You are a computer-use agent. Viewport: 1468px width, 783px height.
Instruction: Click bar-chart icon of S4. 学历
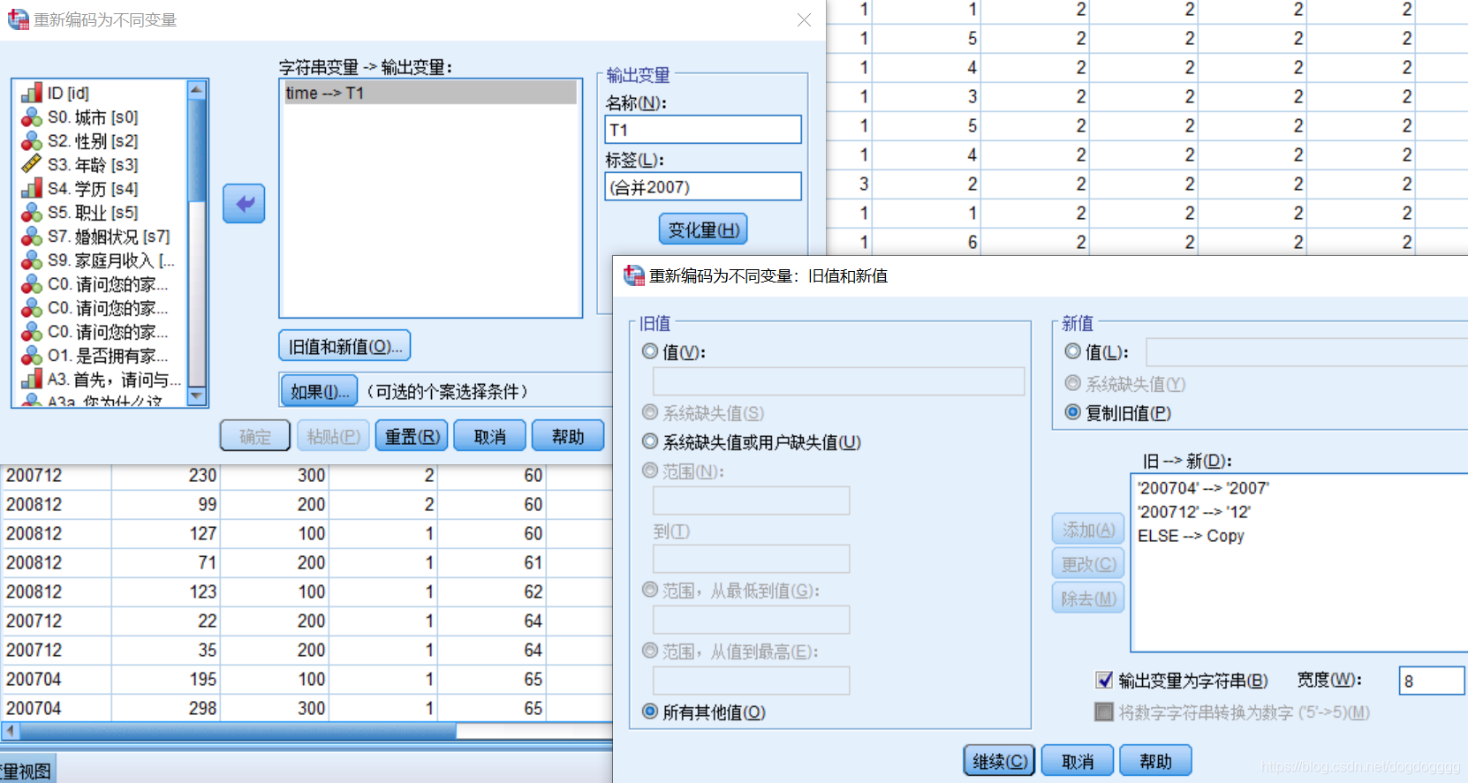point(32,188)
